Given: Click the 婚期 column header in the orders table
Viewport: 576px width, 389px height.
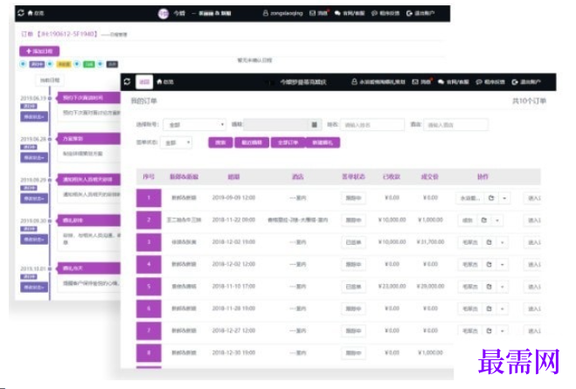Looking at the screenshot, I should pos(233,177).
